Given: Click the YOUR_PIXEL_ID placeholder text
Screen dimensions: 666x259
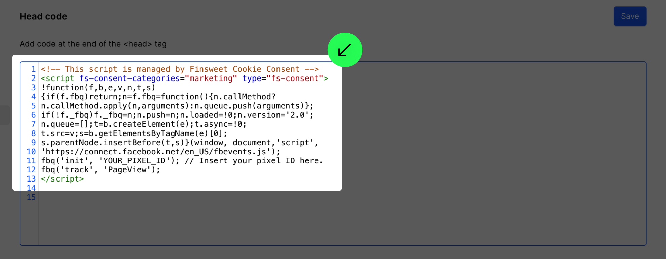Looking at the screenshot, I should coord(134,161).
